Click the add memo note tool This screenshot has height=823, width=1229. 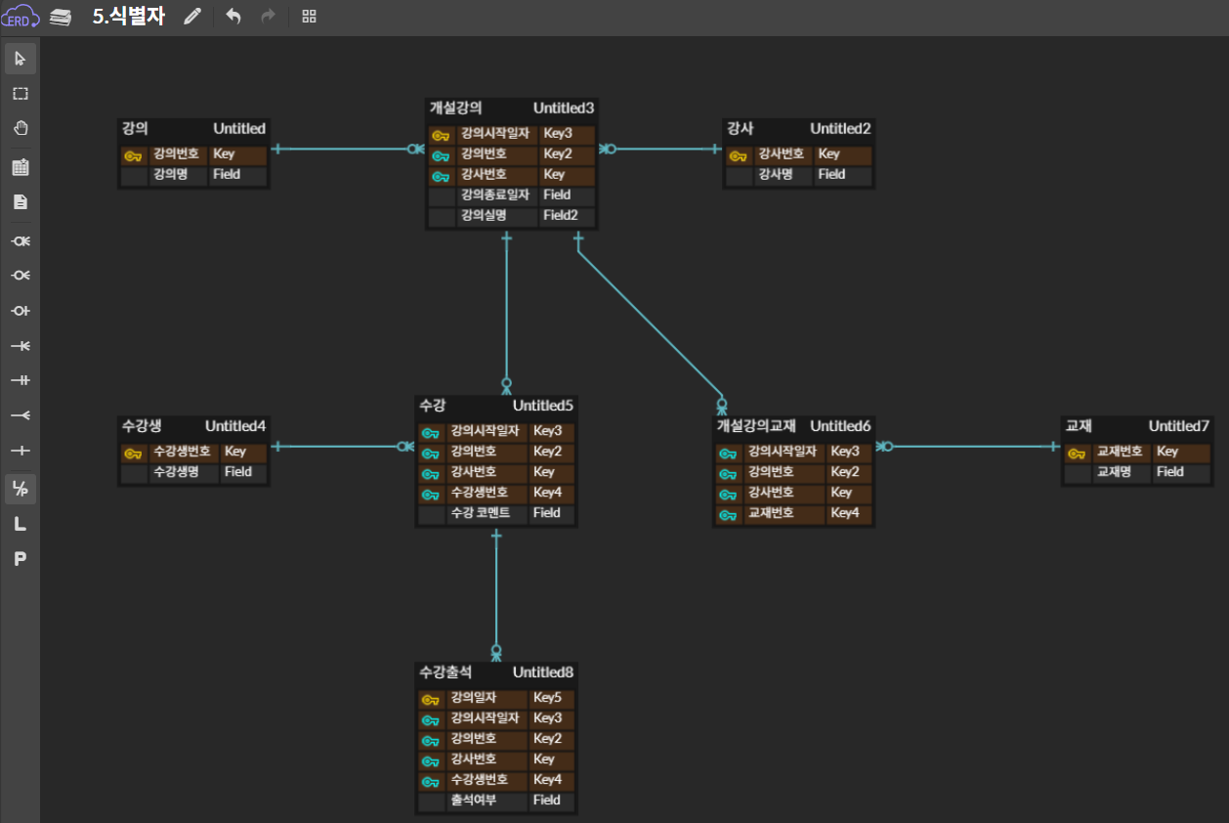point(21,202)
